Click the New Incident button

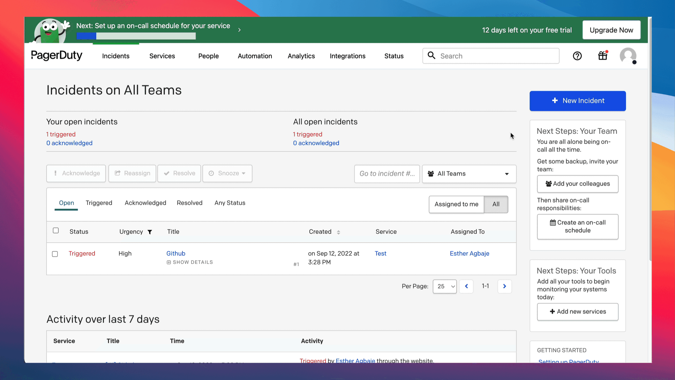tap(578, 101)
